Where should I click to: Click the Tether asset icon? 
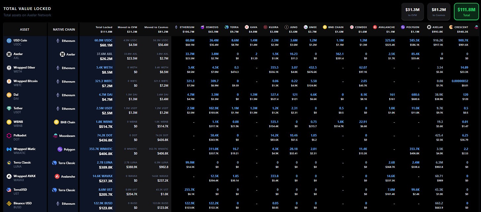9,108
